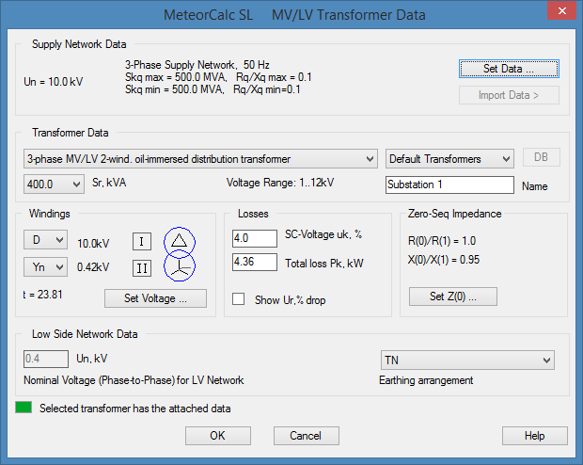Click the green status indicator square
The height and width of the screenshot is (465, 583).
click(24, 408)
